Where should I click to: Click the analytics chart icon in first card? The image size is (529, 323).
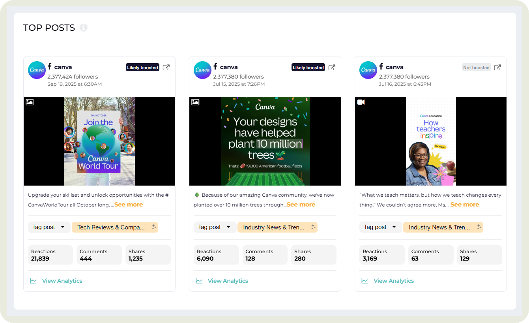tap(34, 281)
